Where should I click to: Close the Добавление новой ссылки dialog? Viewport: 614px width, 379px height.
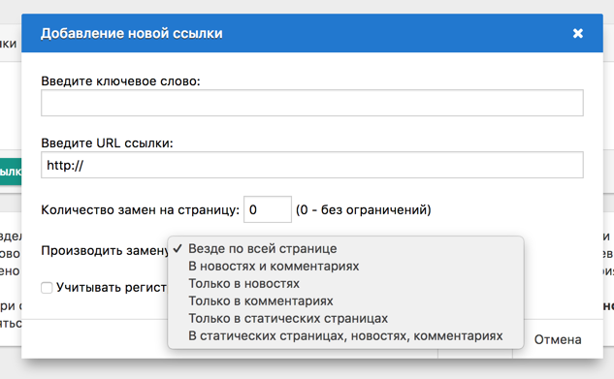(x=577, y=33)
